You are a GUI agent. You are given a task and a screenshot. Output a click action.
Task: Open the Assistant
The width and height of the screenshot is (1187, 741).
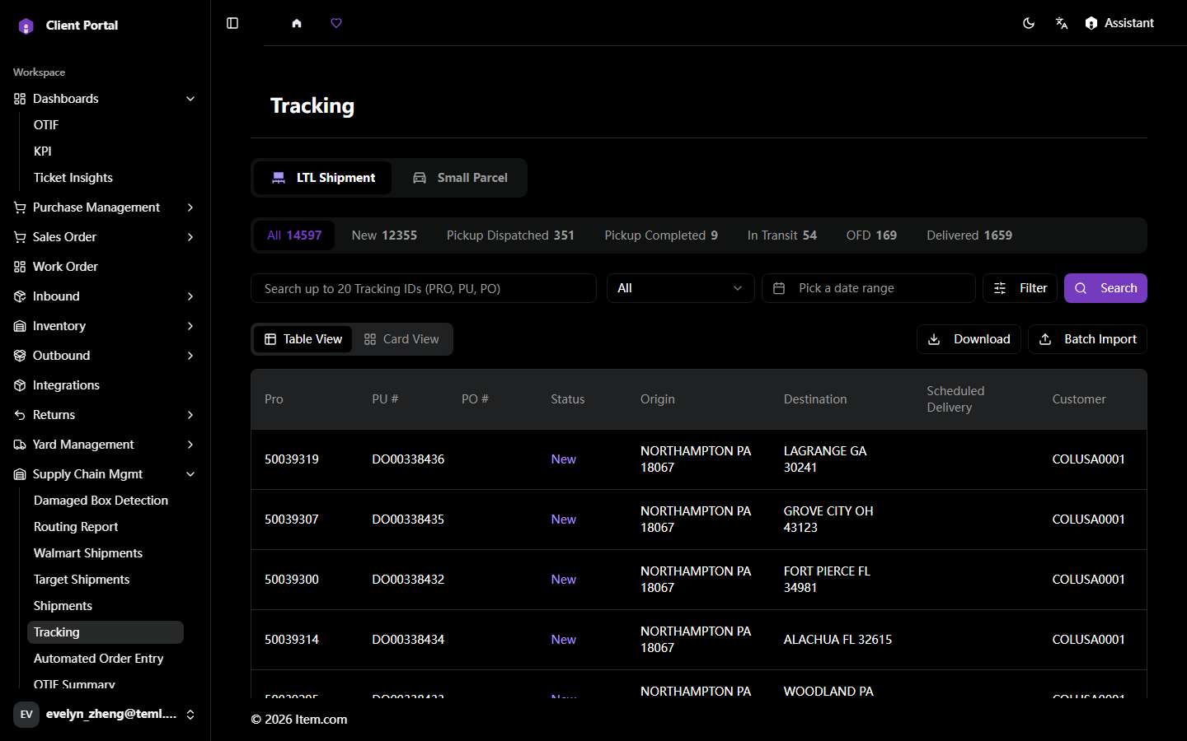[1119, 23]
